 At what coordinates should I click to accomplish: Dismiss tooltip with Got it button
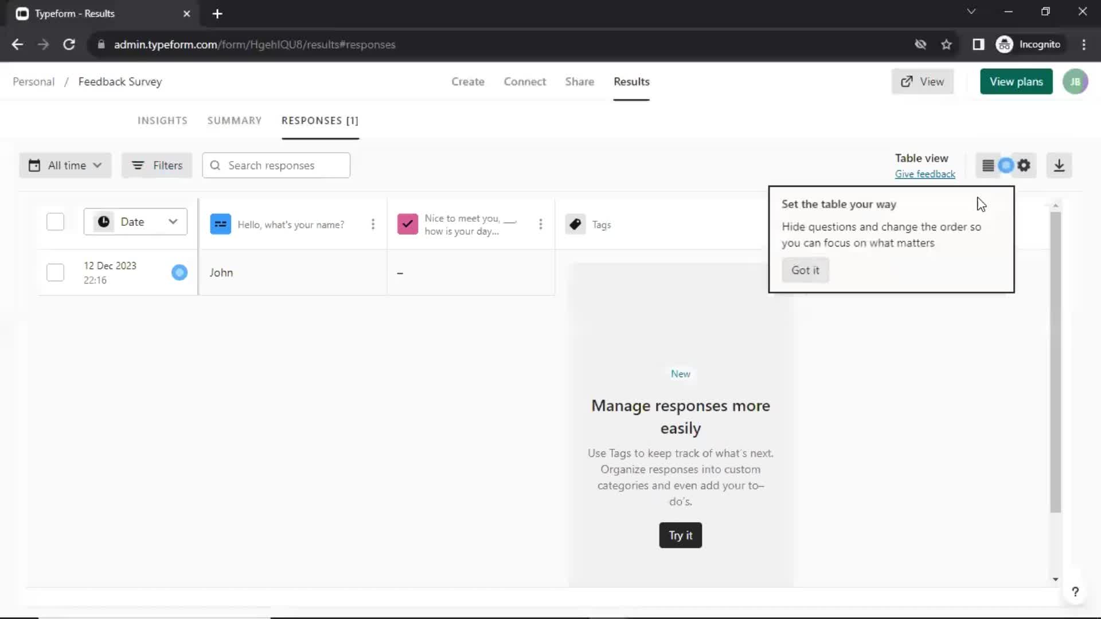click(805, 271)
